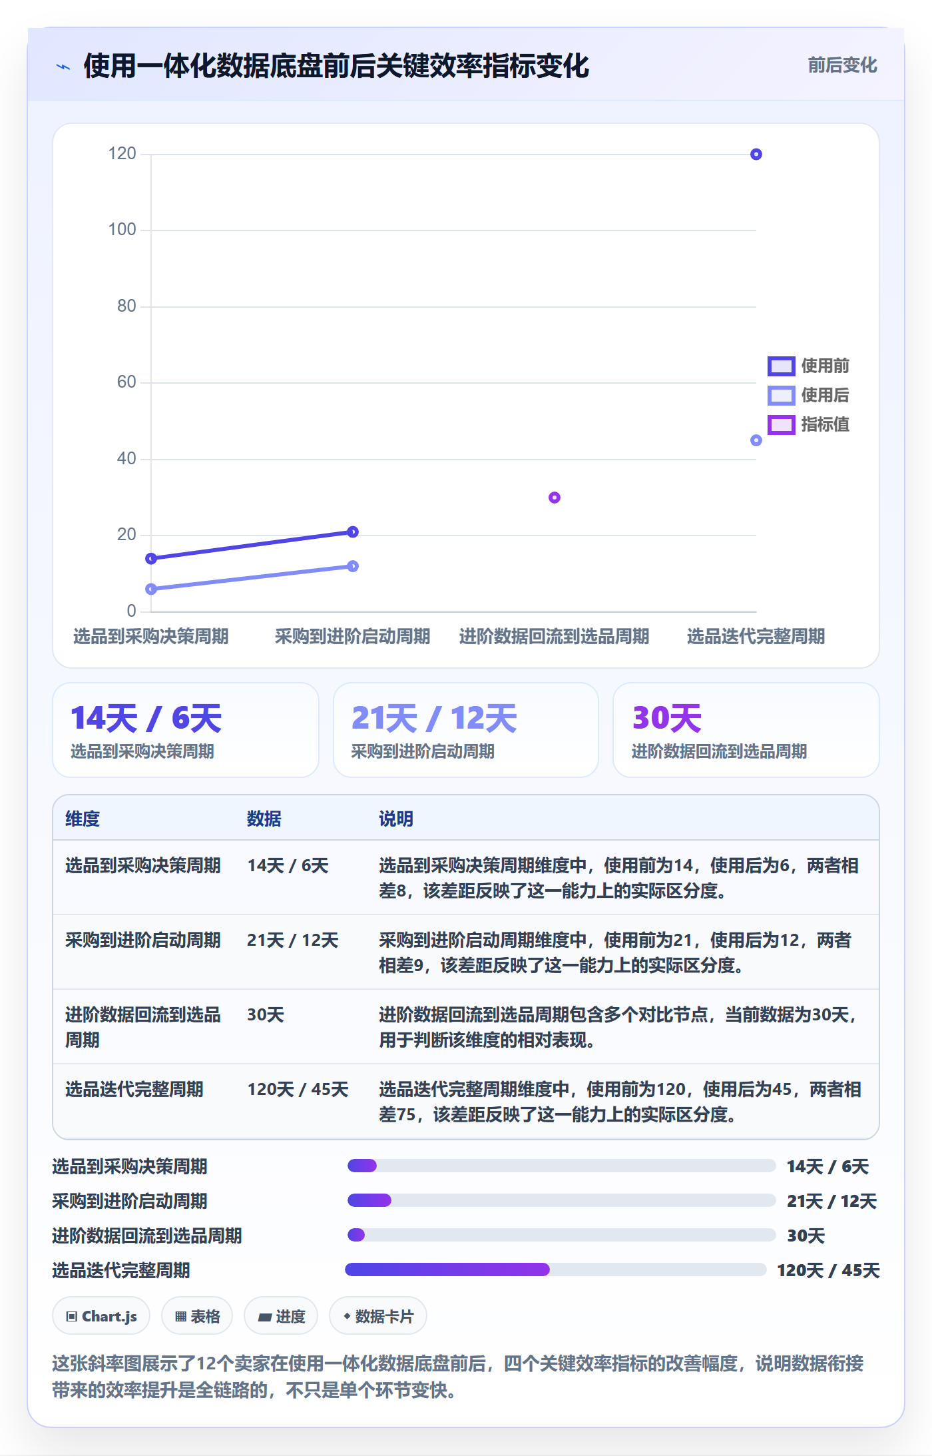The image size is (932, 1456).
Task: Click progress bar for 进阶数据回流到选品周期
Action: point(561,1235)
